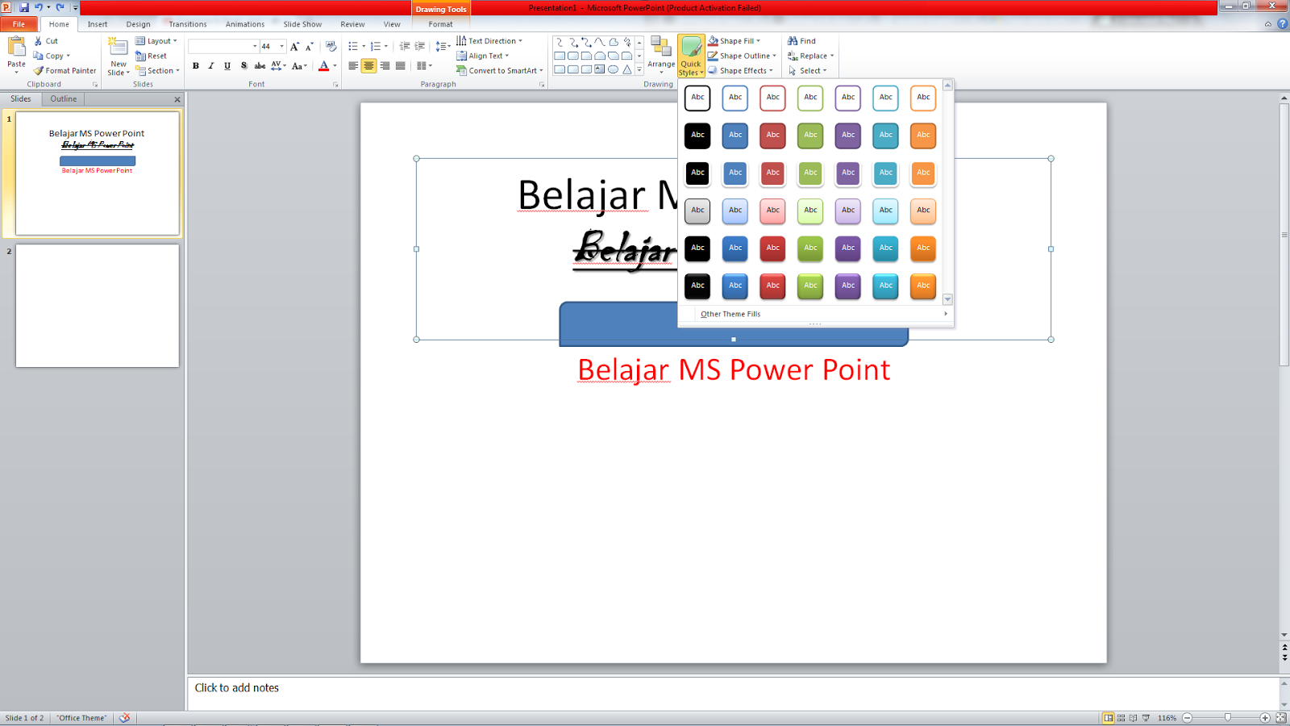Switch to the Animations tab
The image size is (1290, 726).
[x=245, y=24]
